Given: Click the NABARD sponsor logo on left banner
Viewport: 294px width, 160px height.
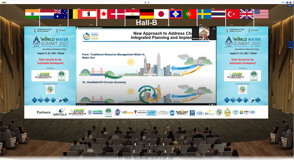Looking at the screenshot, I should tap(61, 76).
